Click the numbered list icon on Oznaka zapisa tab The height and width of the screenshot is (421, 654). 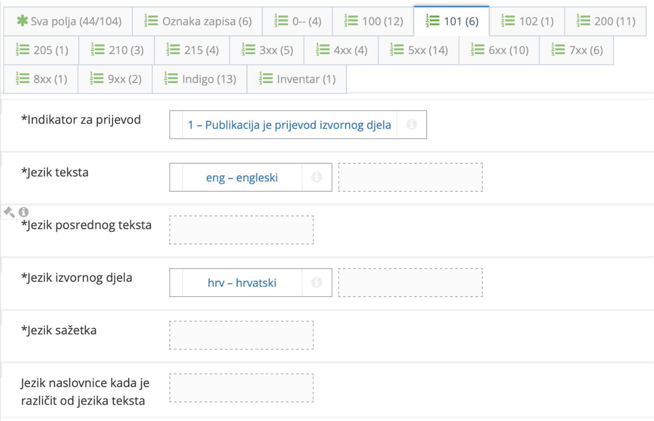click(150, 21)
